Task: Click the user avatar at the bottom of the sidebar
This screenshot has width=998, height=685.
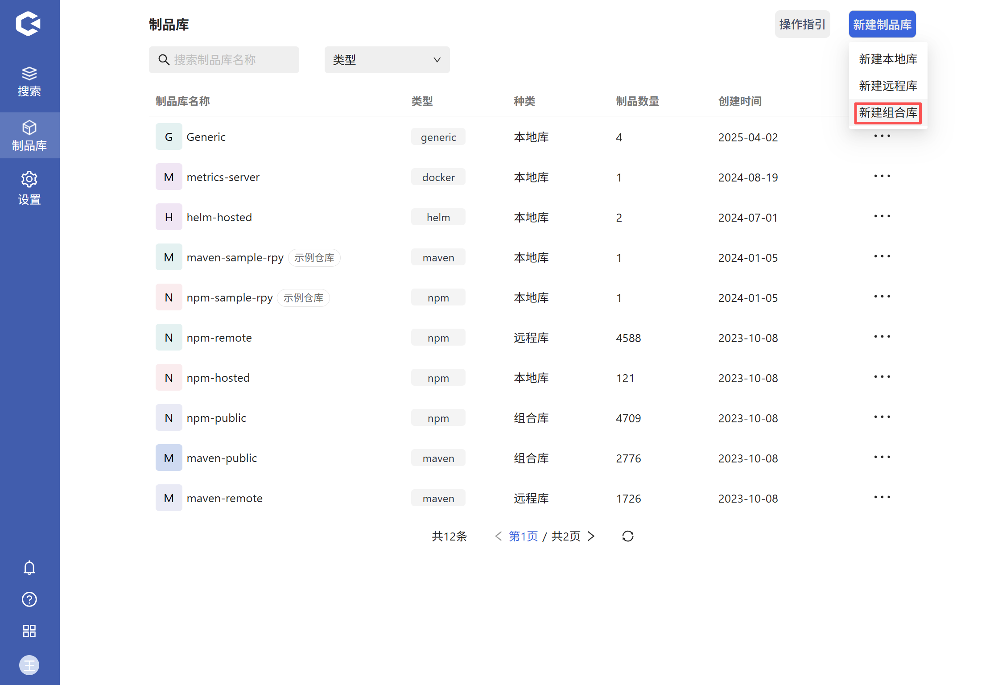Action: 29,665
